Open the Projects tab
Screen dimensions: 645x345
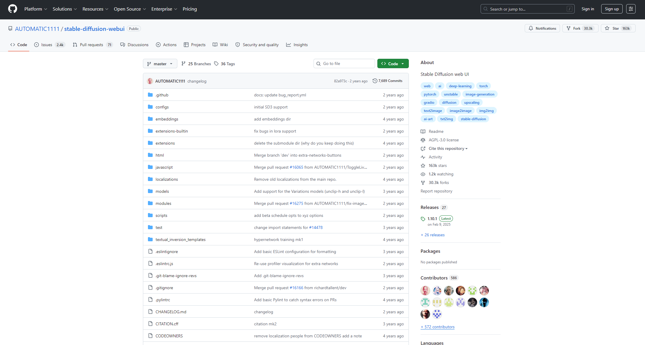195,45
